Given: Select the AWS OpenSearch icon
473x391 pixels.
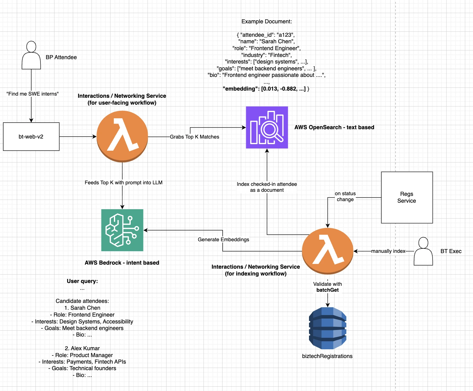Looking at the screenshot, I should click(x=267, y=127).
